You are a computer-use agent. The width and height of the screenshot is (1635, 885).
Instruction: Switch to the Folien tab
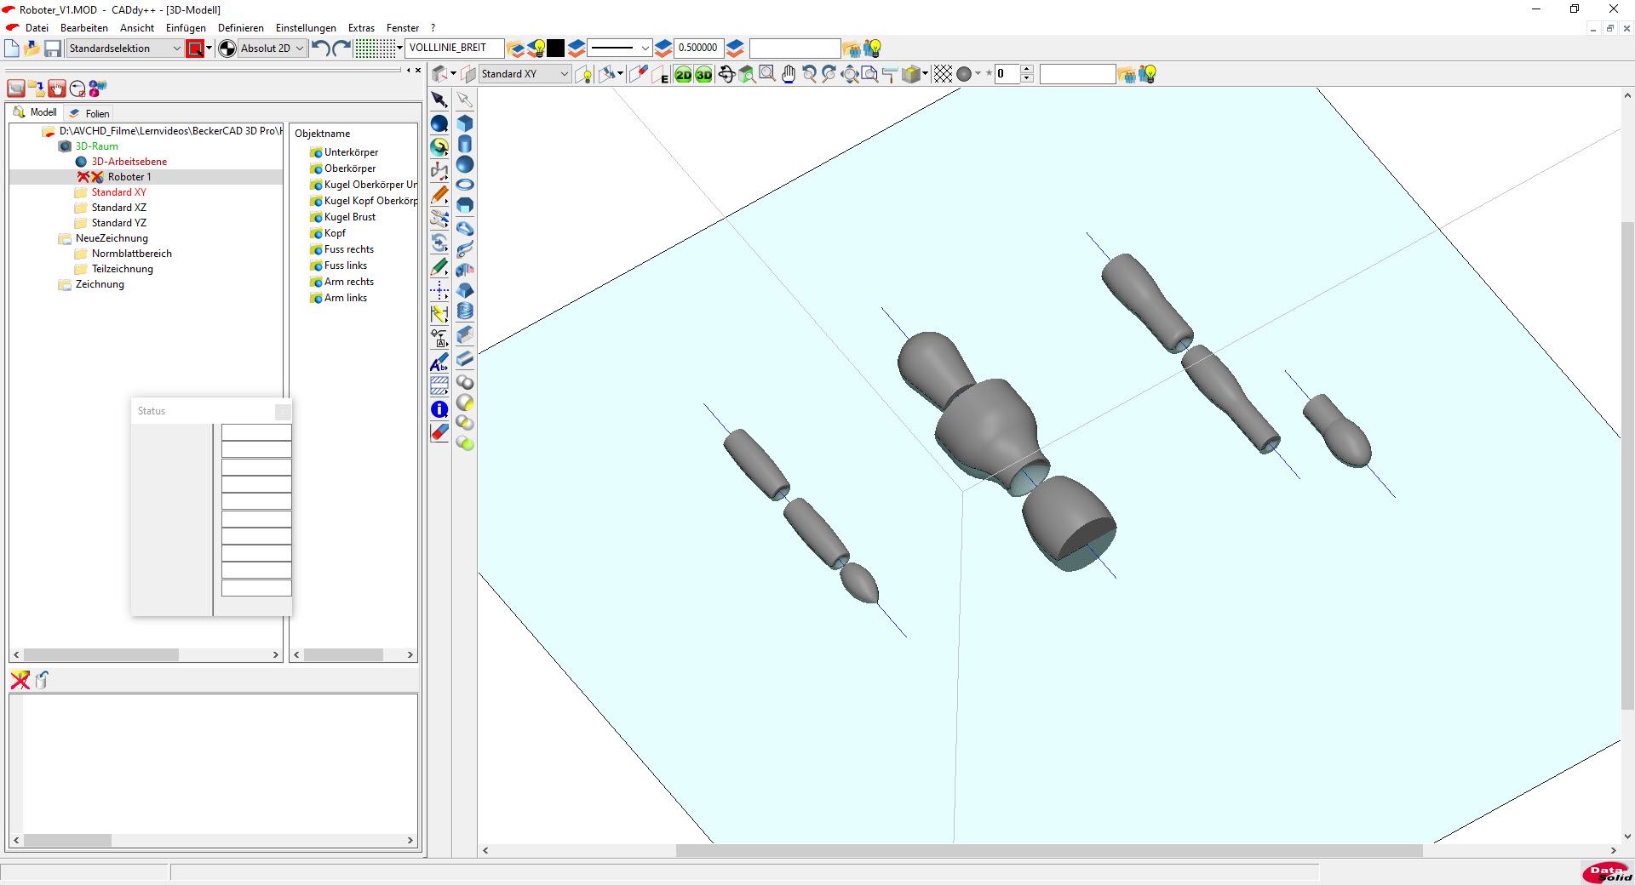pos(97,113)
